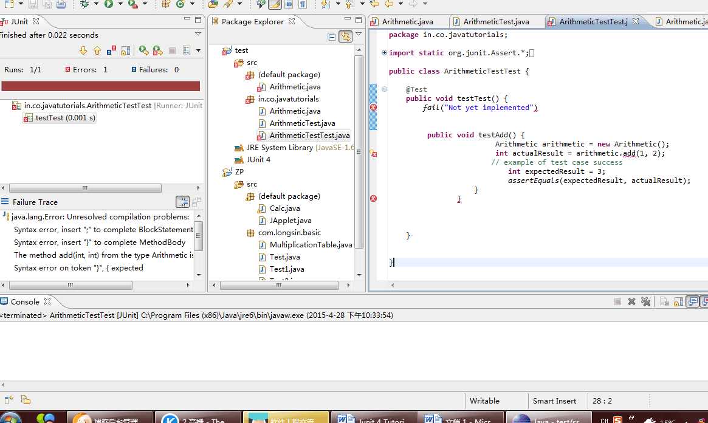
Task: Click Package Explorer vertical scrollbar
Action: (359, 151)
